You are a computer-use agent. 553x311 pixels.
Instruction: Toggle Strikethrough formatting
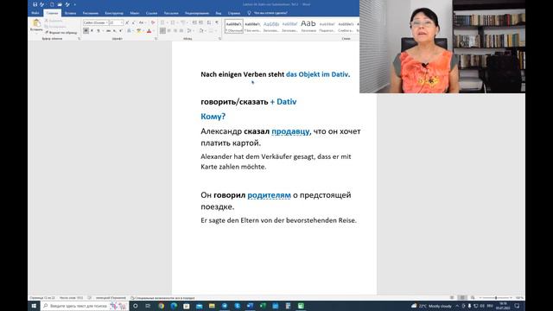tap(108, 31)
